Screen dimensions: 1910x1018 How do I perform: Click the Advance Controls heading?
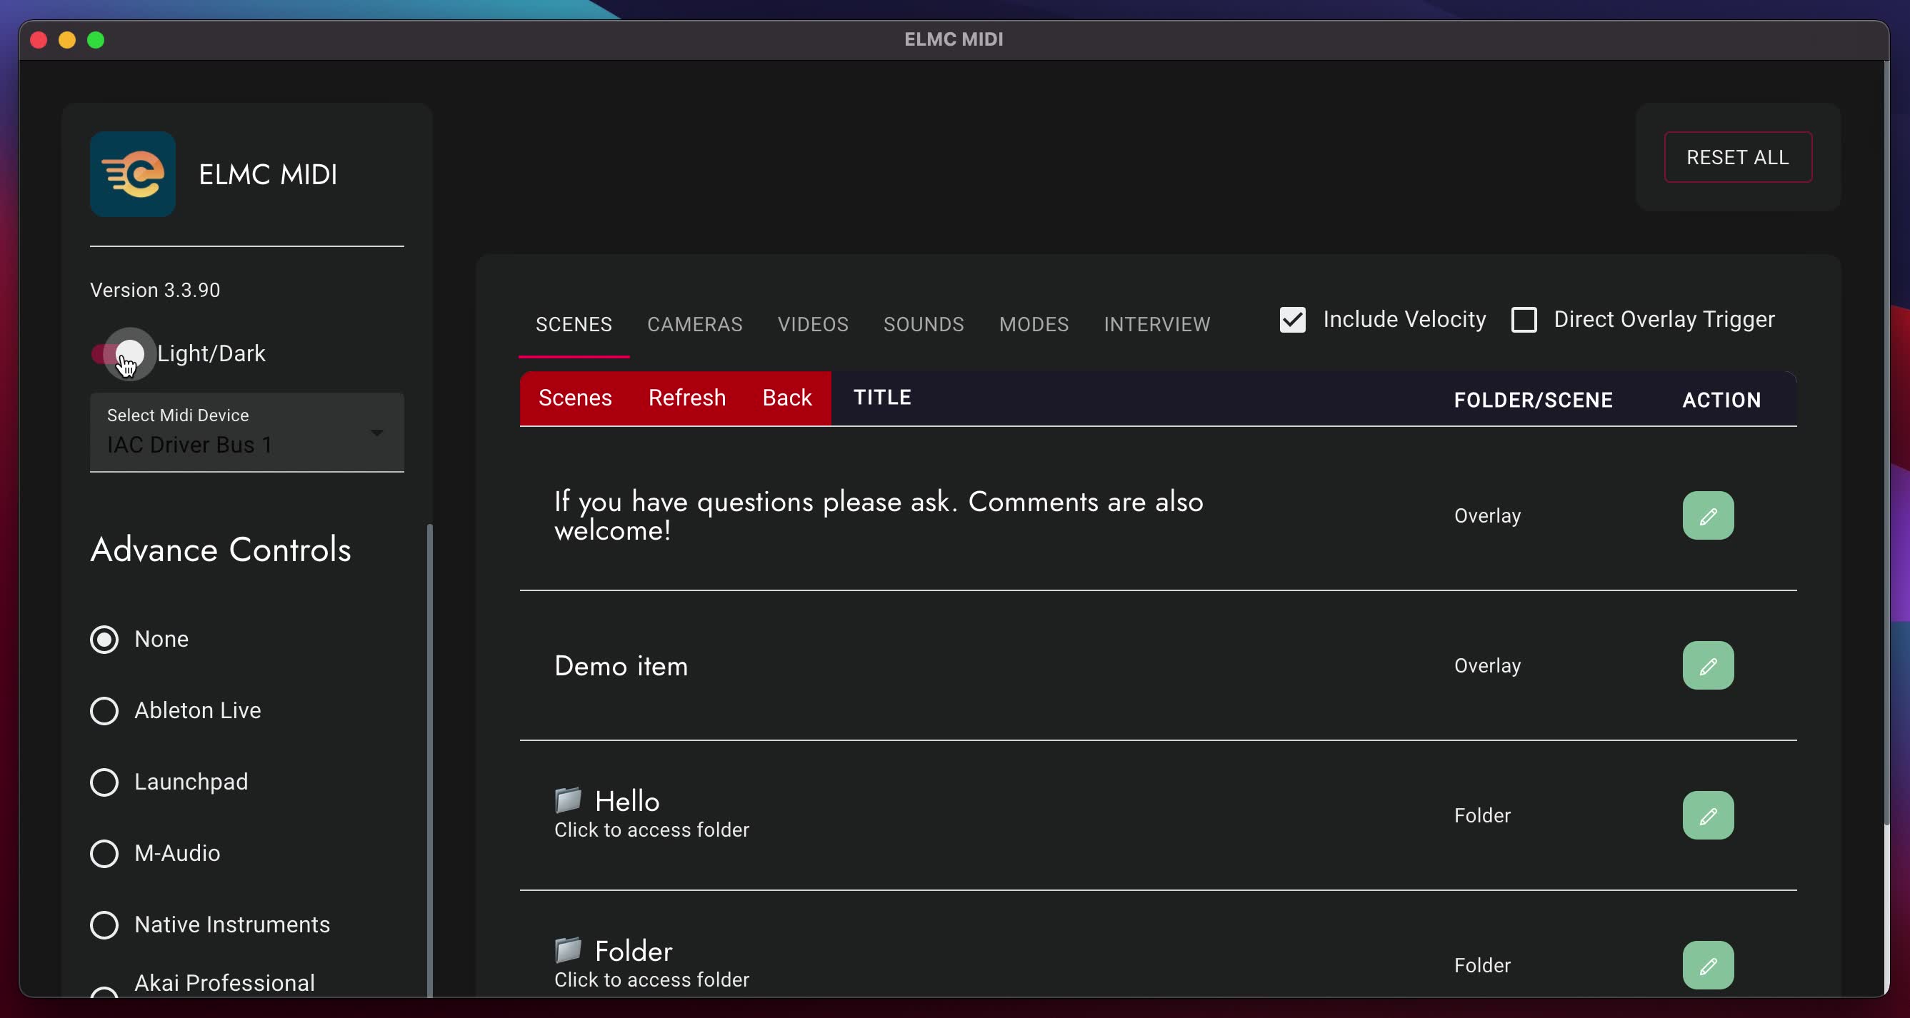point(221,550)
